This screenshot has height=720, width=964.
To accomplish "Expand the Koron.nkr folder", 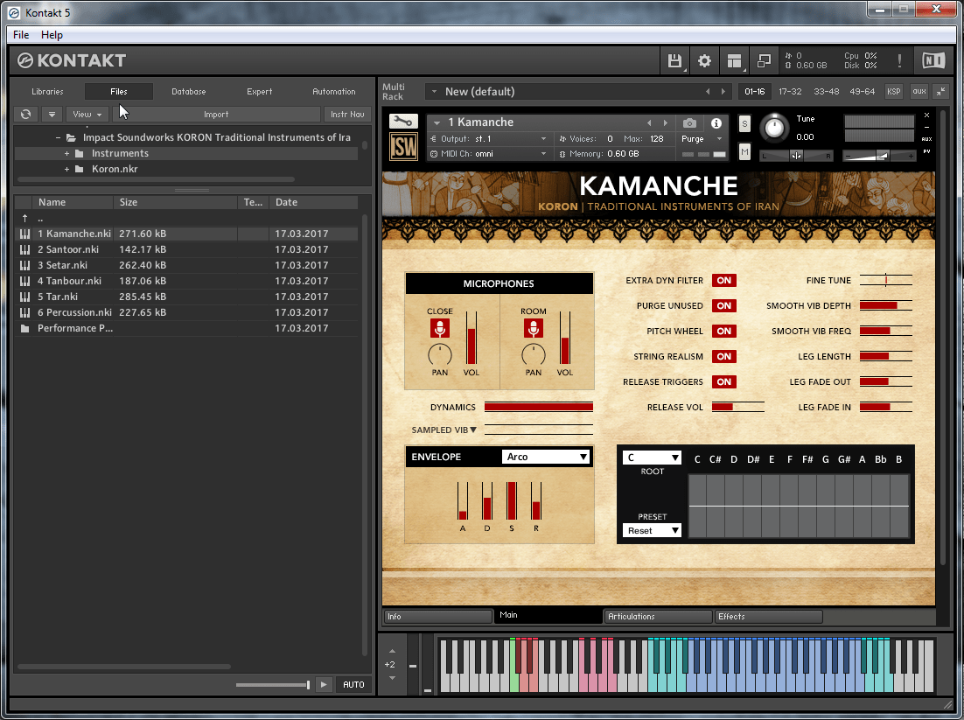I will click(x=67, y=169).
